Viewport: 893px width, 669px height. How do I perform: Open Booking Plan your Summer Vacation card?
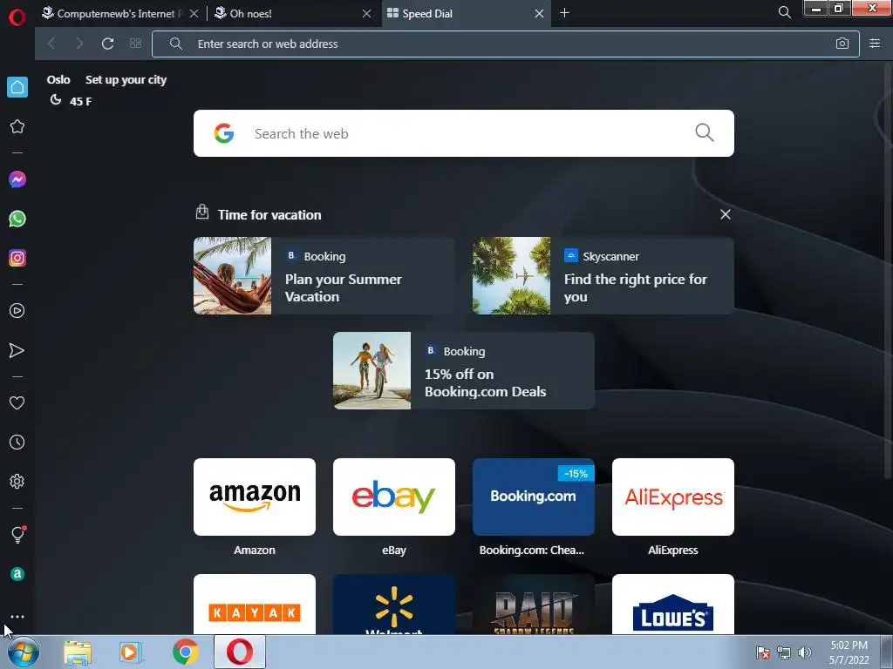[324, 275]
